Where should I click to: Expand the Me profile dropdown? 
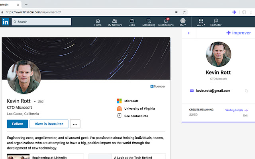pyautogui.click(x=183, y=22)
